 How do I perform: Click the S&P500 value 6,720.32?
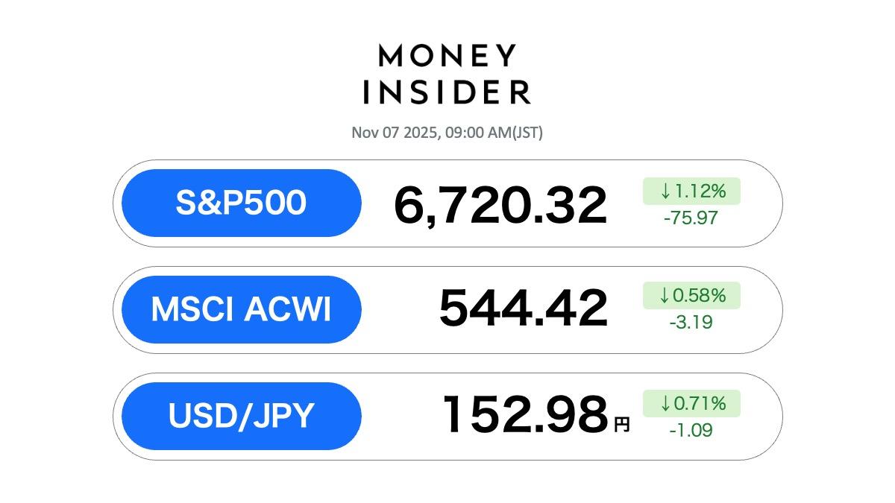(500, 206)
